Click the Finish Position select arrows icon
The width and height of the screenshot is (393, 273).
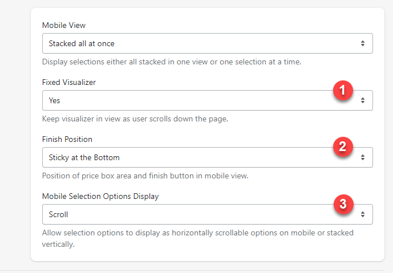tap(363, 157)
